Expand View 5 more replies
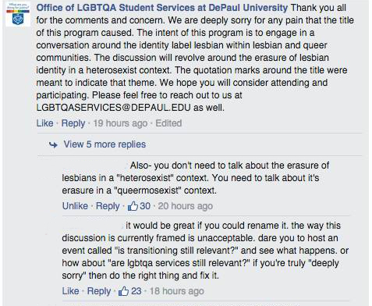 [x=105, y=144]
